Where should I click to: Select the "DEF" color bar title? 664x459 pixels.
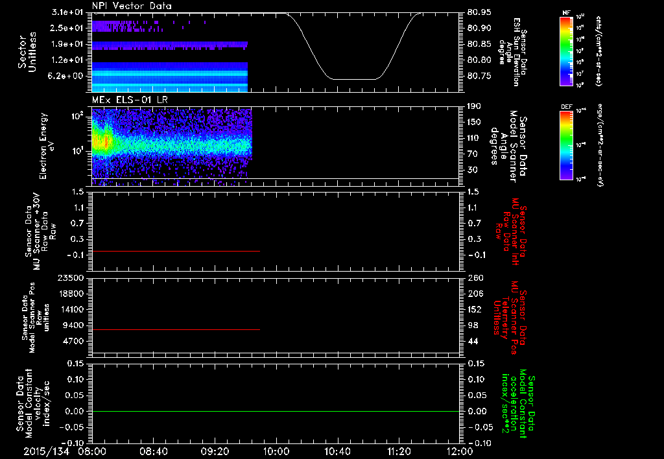coord(566,107)
